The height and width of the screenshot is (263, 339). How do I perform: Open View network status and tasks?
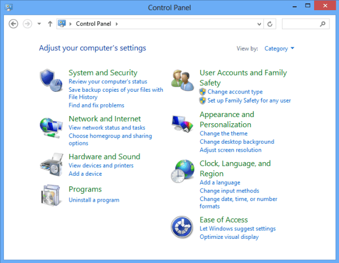pos(107,128)
